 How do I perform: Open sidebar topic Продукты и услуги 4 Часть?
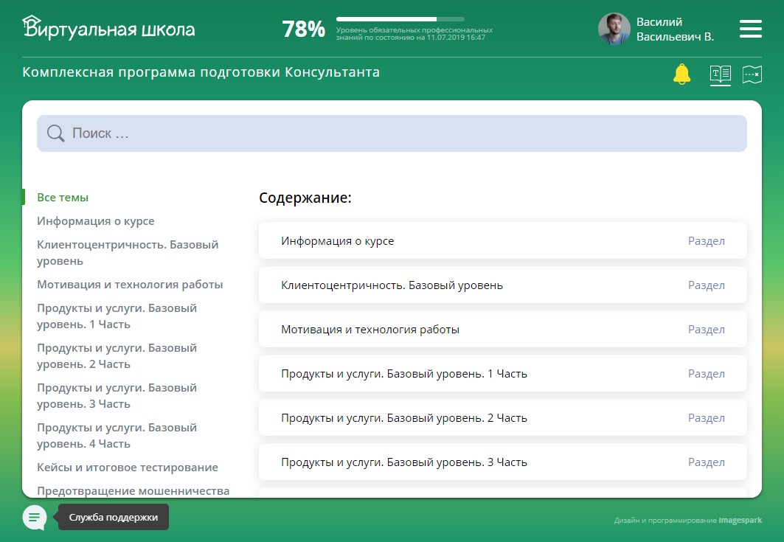coord(117,436)
